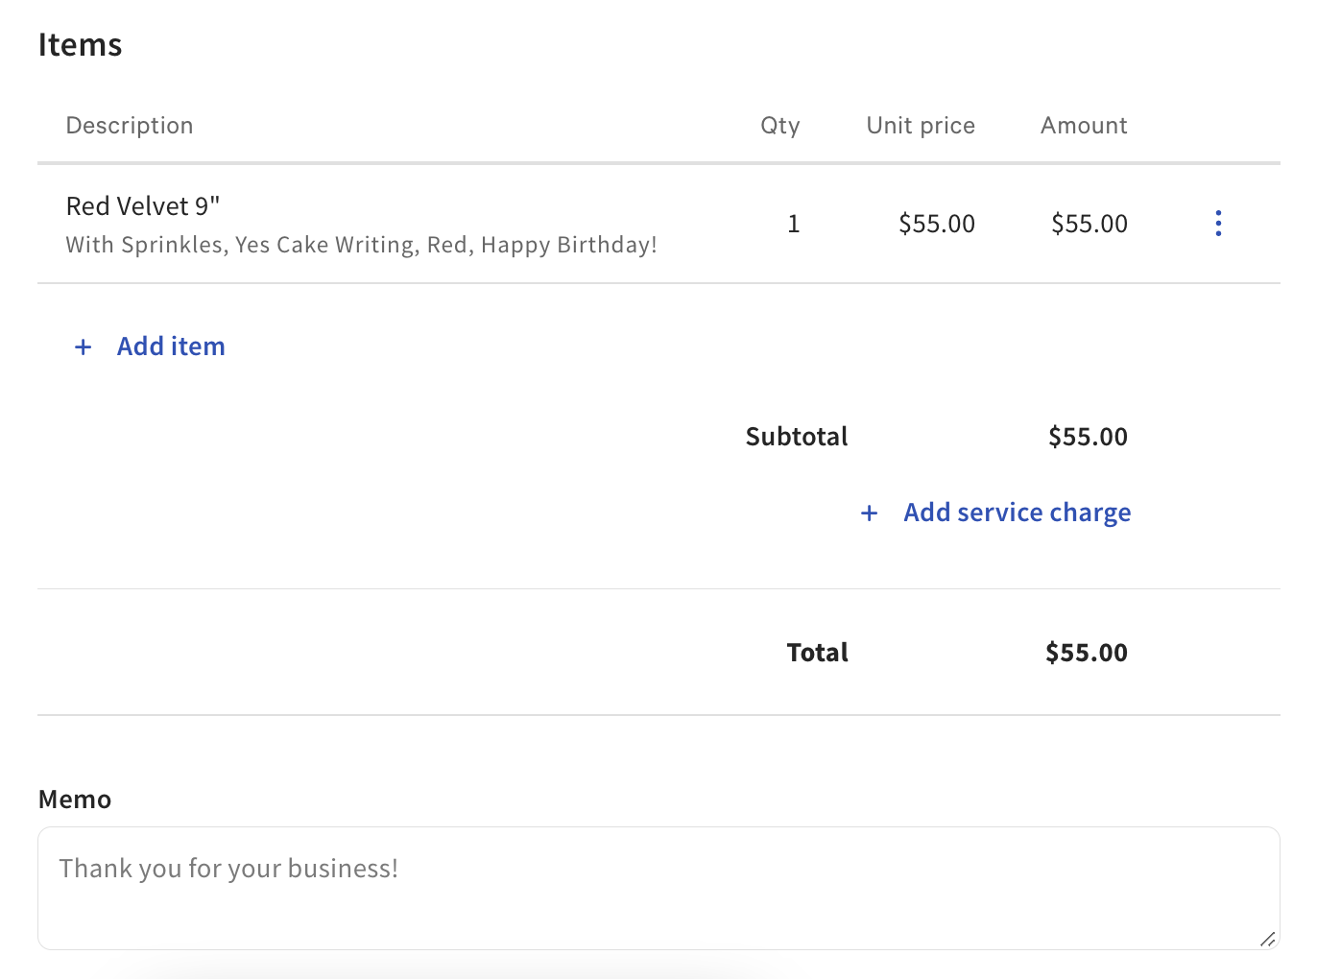Click the Total row value $55.00
The height and width of the screenshot is (979, 1317).
pos(1086,653)
